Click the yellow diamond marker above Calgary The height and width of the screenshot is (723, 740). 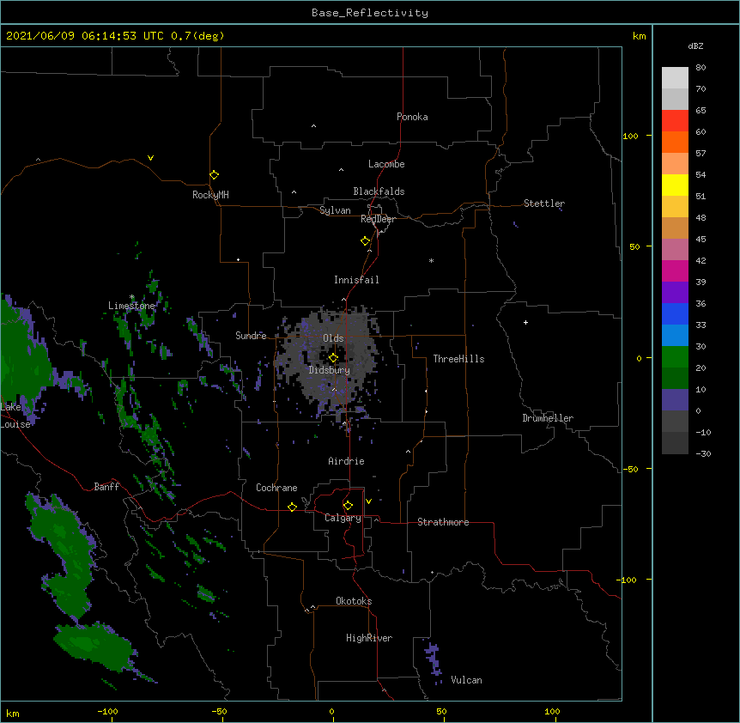(348, 506)
